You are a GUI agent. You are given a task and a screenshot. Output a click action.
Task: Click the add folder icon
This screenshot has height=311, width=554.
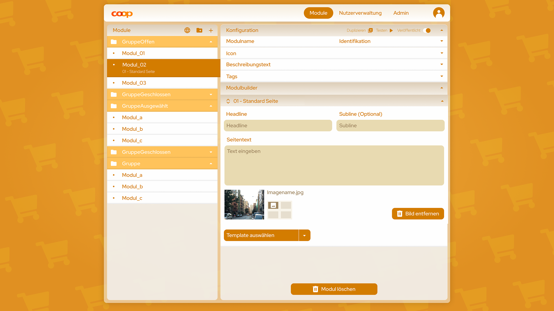click(199, 30)
